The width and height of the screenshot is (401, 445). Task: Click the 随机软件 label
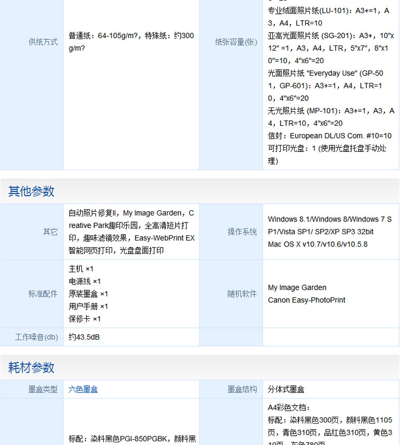242,294
